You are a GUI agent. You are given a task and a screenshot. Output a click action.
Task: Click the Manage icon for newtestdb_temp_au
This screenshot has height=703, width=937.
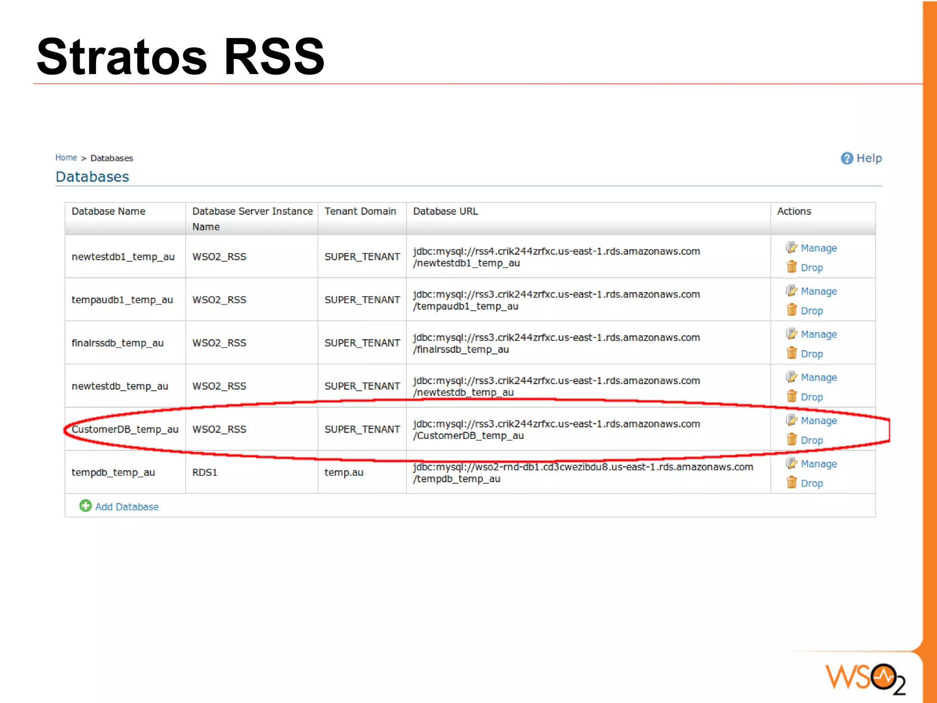tap(792, 377)
